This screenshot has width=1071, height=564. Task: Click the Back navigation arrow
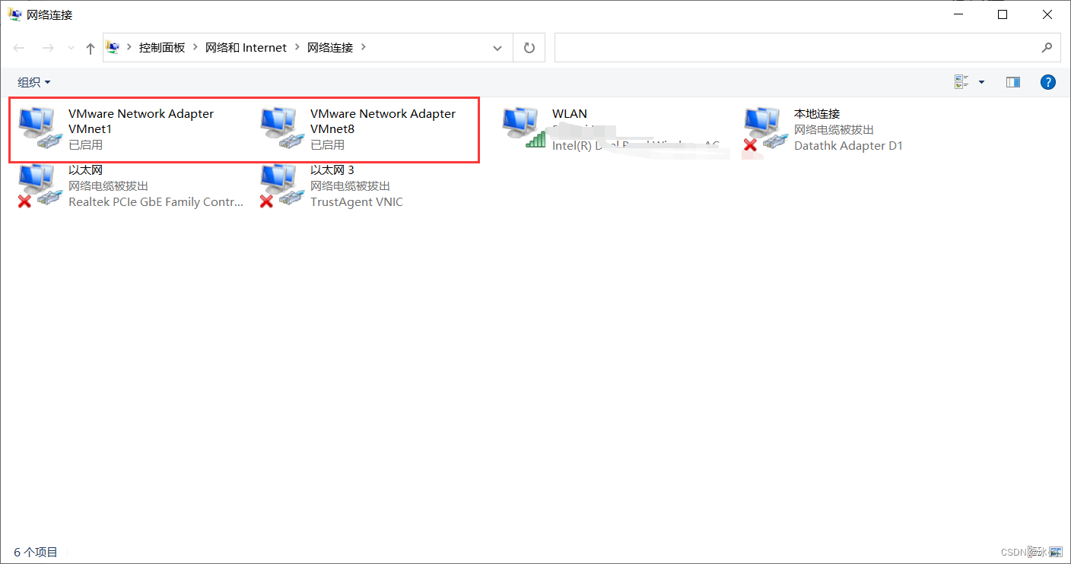pyautogui.click(x=20, y=48)
